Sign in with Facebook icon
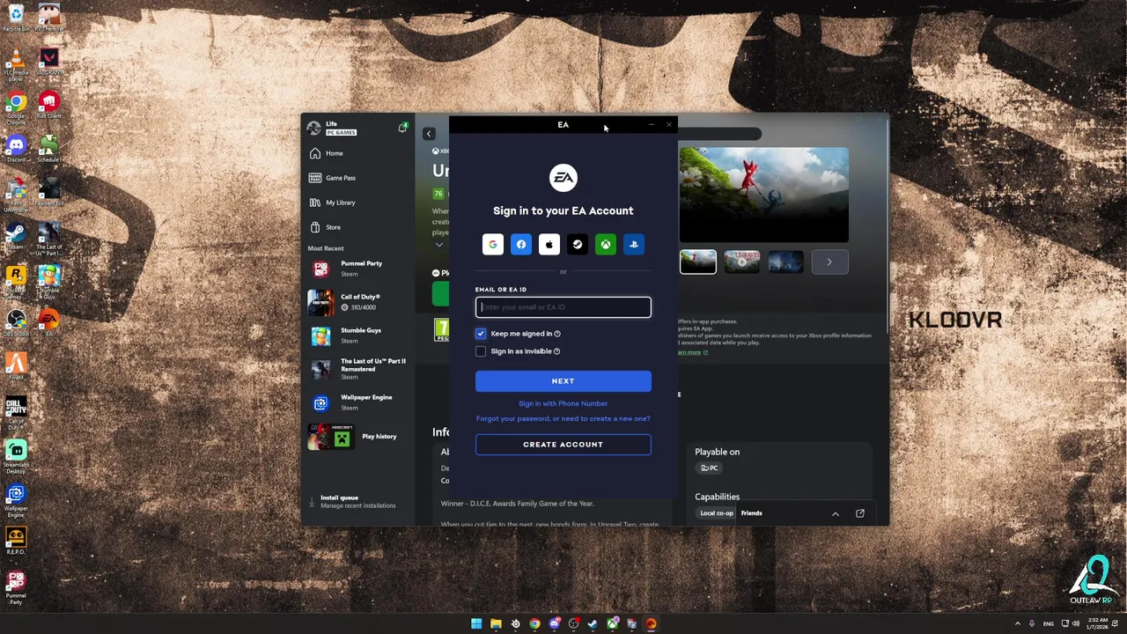 pyautogui.click(x=521, y=244)
